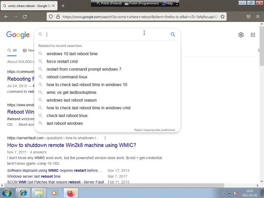Click into the Google search input field
264x198 pixels.
click(107, 34)
